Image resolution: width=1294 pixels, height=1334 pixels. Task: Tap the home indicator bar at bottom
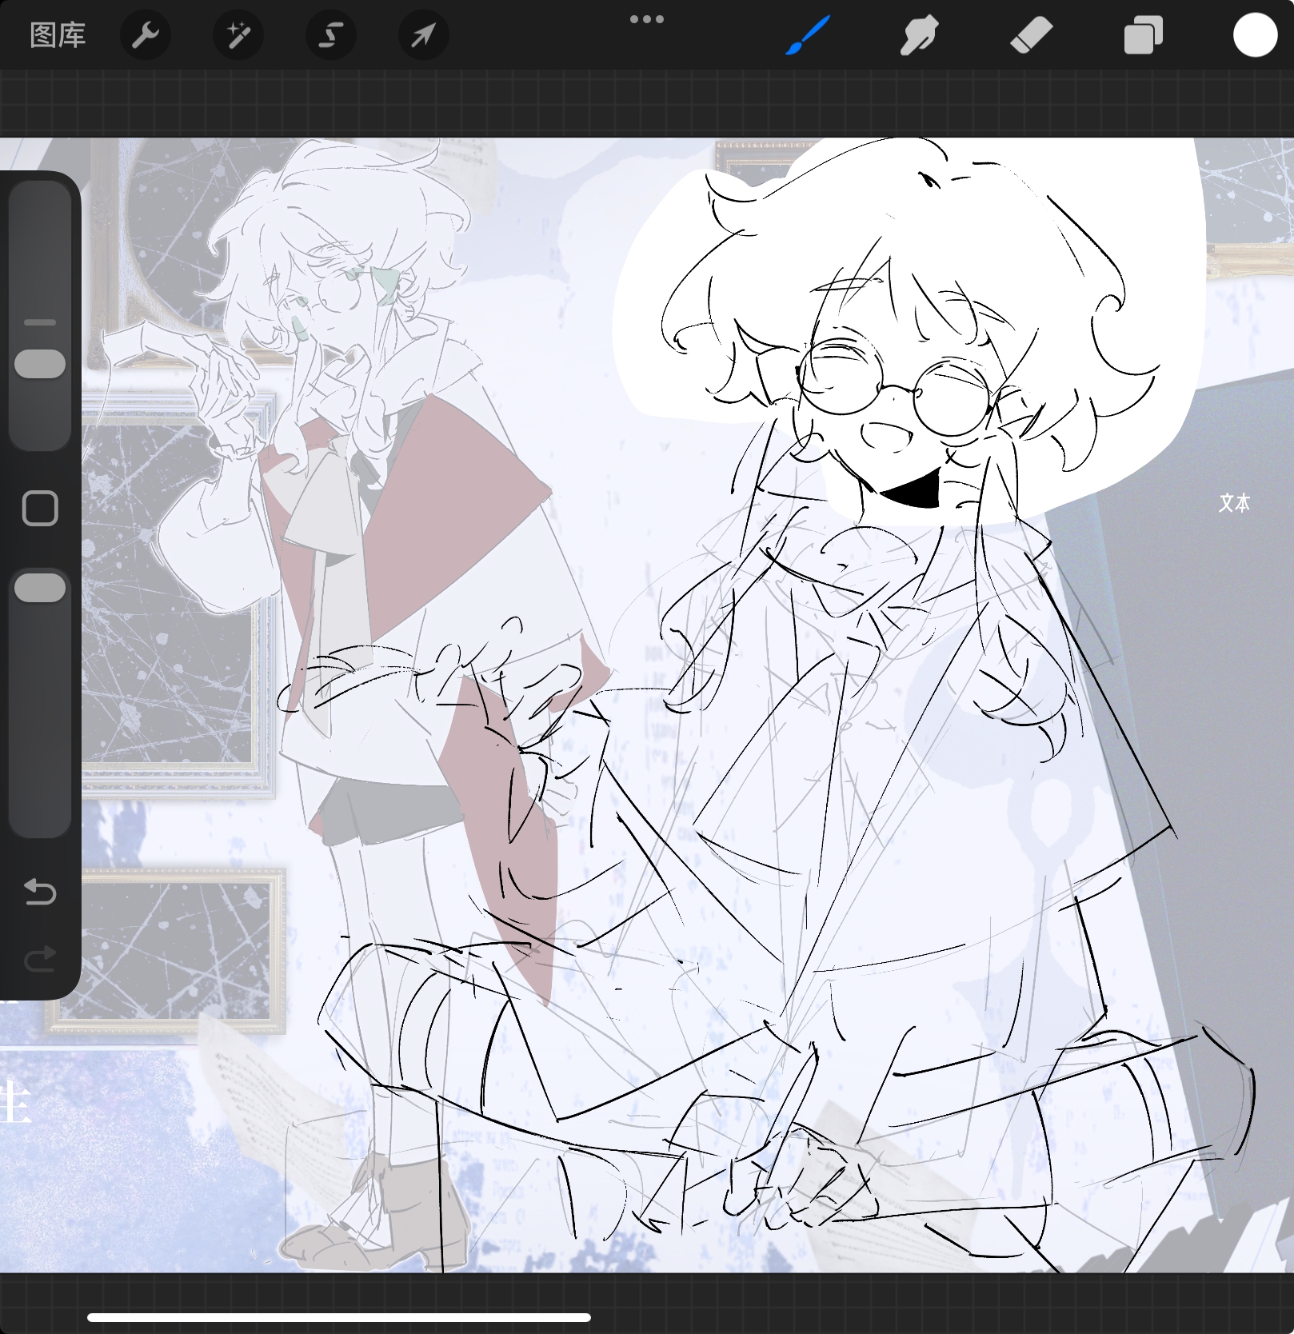point(339,1317)
